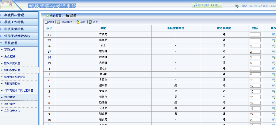Click edit icon in the 交通局 row

pos(274,108)
